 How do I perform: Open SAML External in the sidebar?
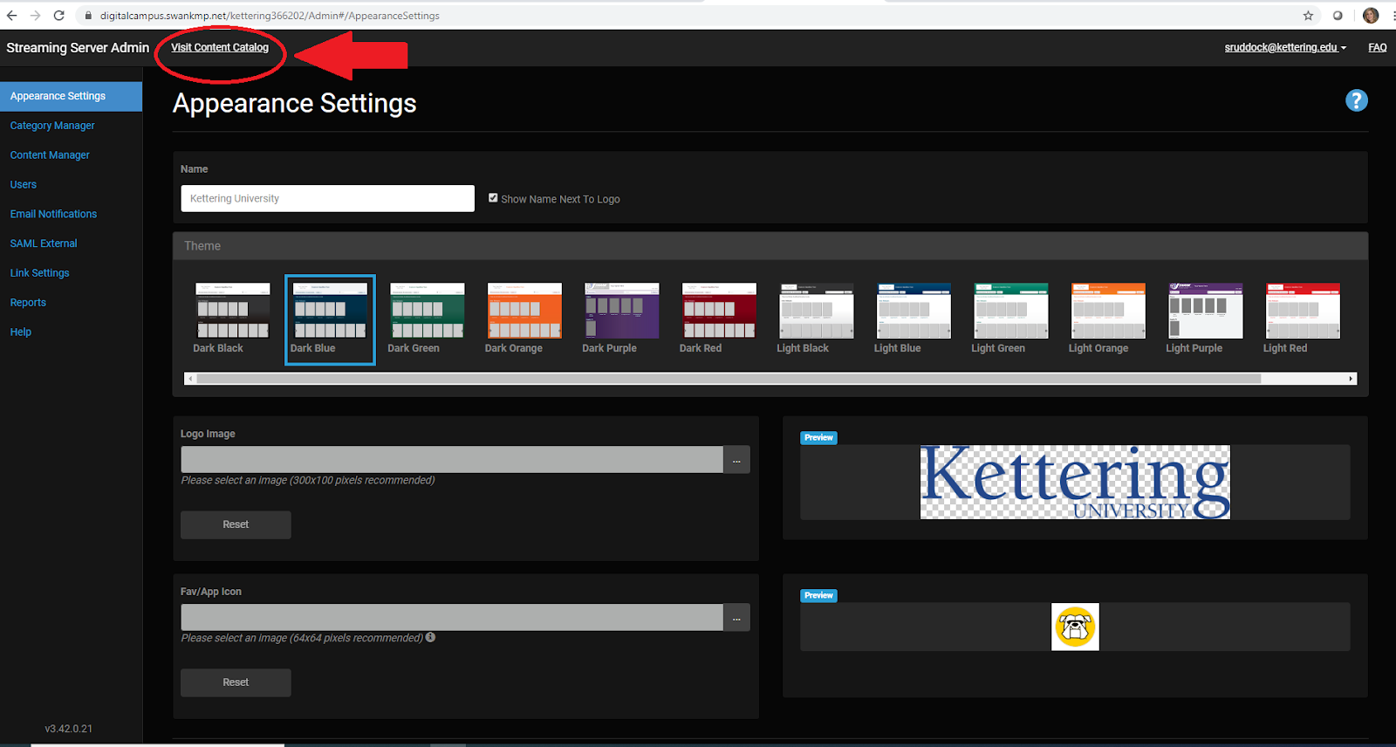pyautogui.click(x=44, y=243)
